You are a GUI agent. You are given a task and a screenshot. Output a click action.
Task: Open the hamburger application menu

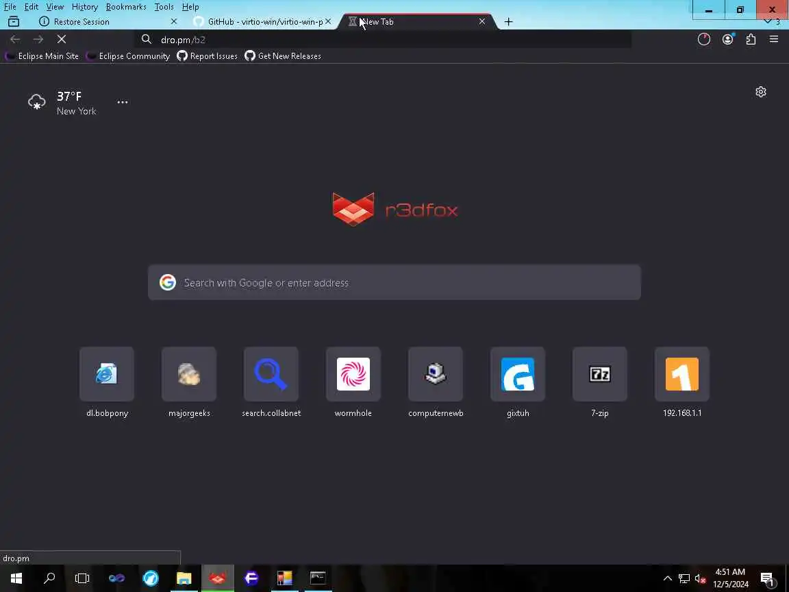[x=774, y=39]
